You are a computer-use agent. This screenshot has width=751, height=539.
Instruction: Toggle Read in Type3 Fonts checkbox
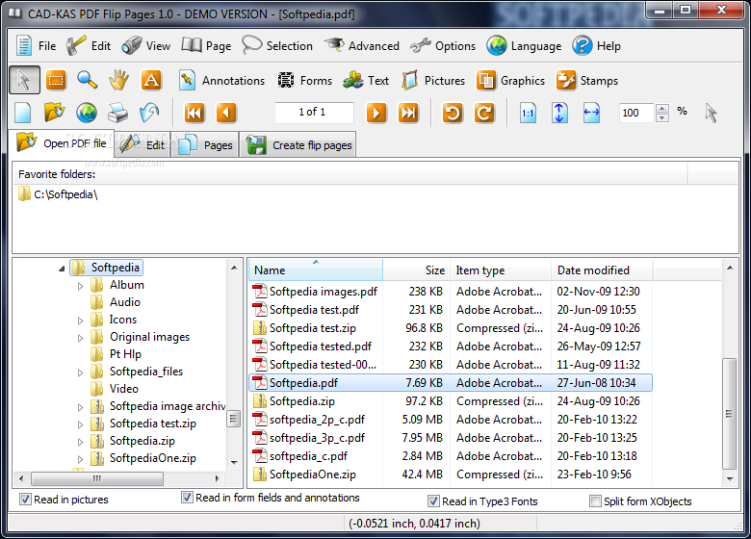point(433,501)
